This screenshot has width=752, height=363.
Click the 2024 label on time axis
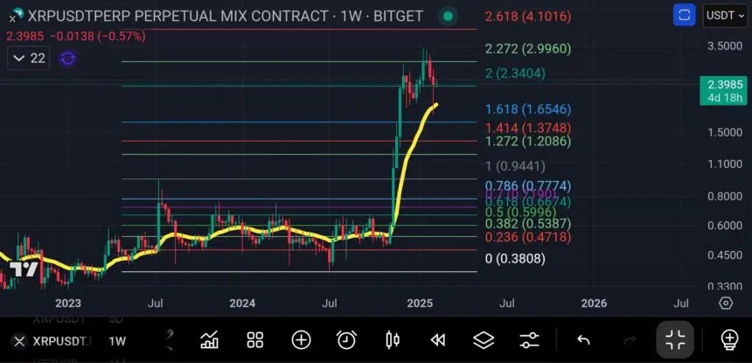[241, 303]
